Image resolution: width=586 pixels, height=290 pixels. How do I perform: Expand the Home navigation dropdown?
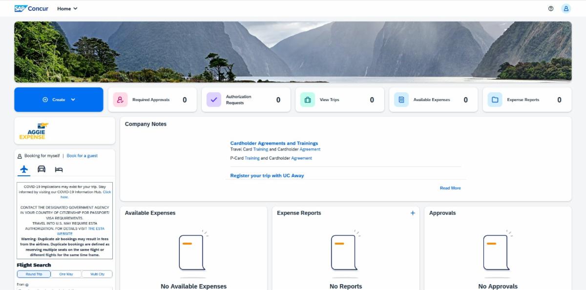67,8
